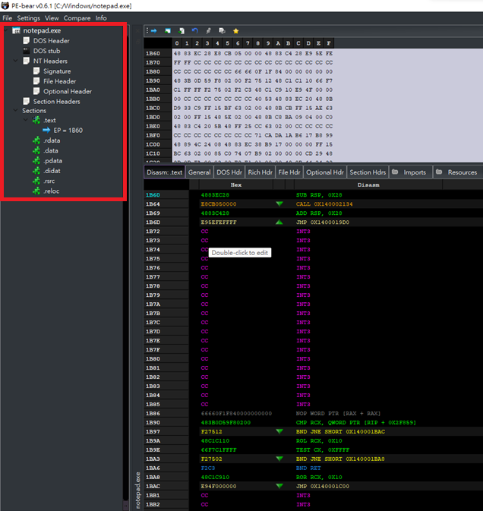Select the .rsrc section
Screen dimensions: 483x511
point(49,181)
